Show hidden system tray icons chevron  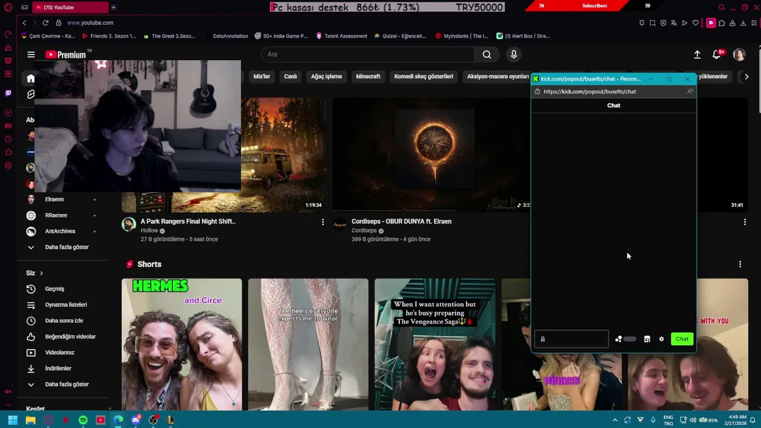point(615,420)
